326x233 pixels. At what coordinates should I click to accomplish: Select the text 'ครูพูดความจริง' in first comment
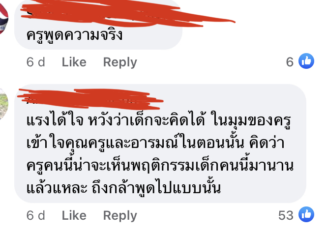point(74,35)
